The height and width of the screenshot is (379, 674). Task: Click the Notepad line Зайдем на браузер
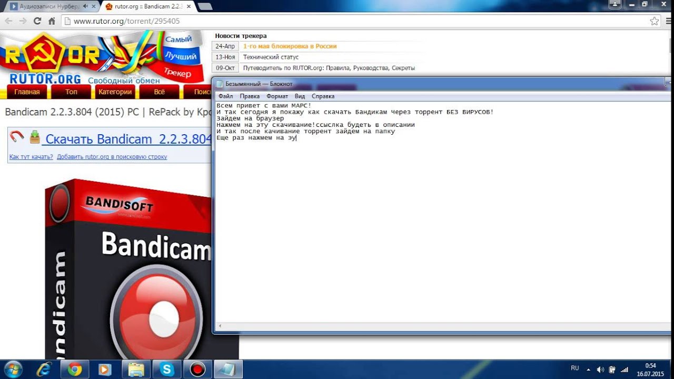coord(250,118)
